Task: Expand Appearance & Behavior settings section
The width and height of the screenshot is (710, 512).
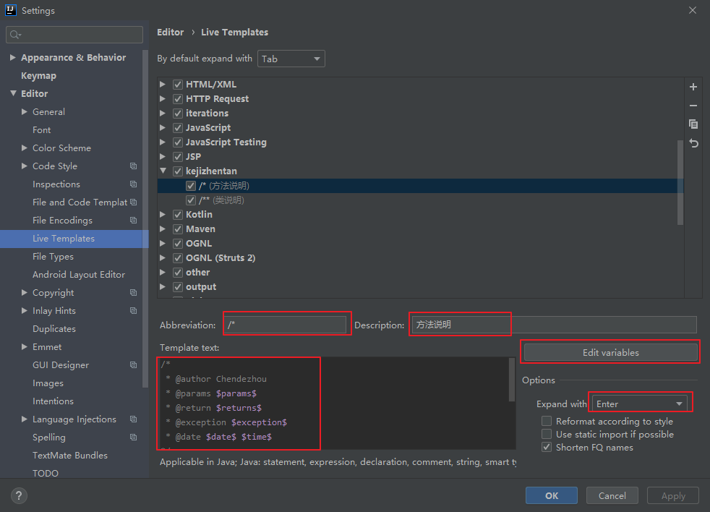Action: [13, 58]
